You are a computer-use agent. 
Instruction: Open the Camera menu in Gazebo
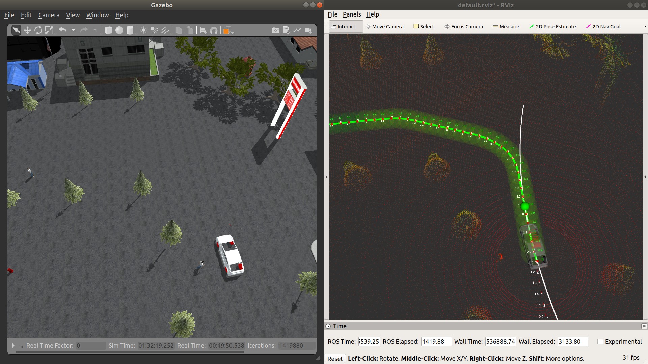[49, 15]
